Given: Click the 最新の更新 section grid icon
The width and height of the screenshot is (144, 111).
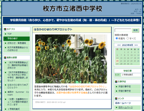Looking at the screenshot, I should [x=5, y=58].
